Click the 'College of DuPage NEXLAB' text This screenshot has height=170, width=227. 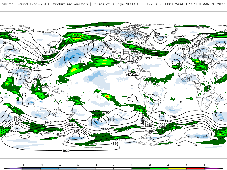[115, 4]
